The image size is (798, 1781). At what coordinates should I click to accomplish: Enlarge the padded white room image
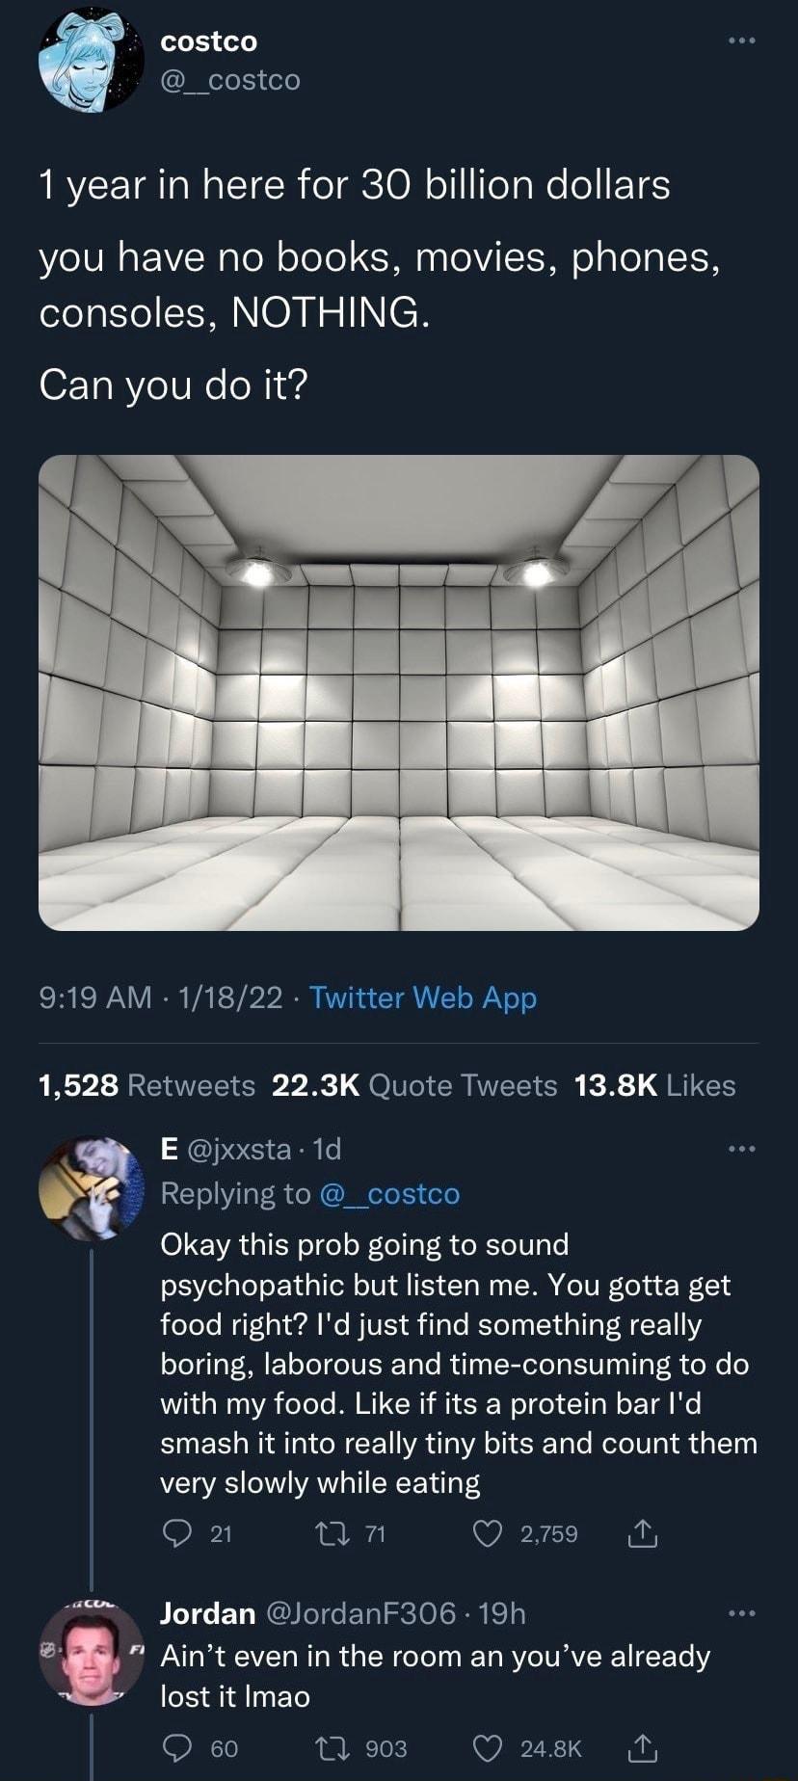(x=399, y=692)
